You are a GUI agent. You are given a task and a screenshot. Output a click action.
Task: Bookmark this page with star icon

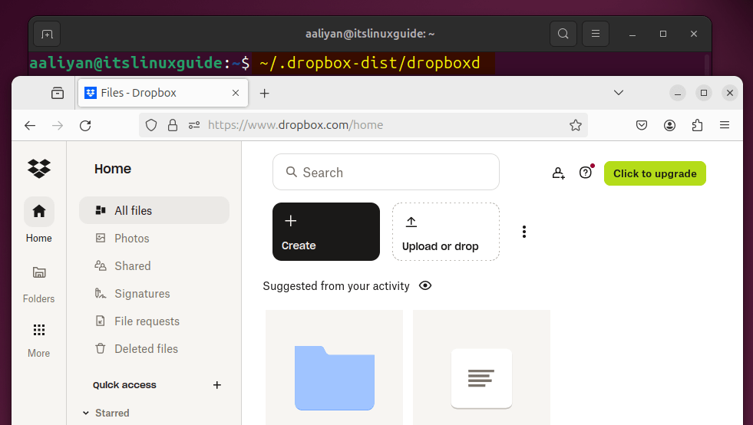(576, 125)
